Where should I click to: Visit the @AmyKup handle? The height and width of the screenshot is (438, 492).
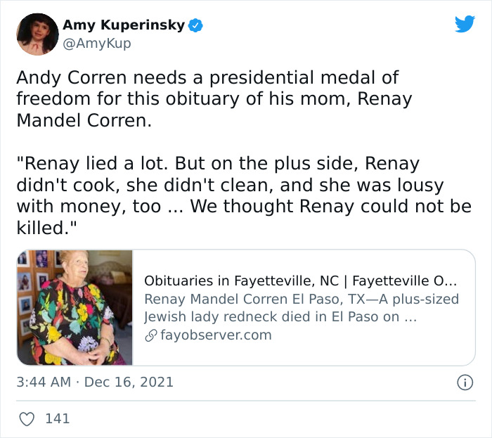(x=97, y=44)
